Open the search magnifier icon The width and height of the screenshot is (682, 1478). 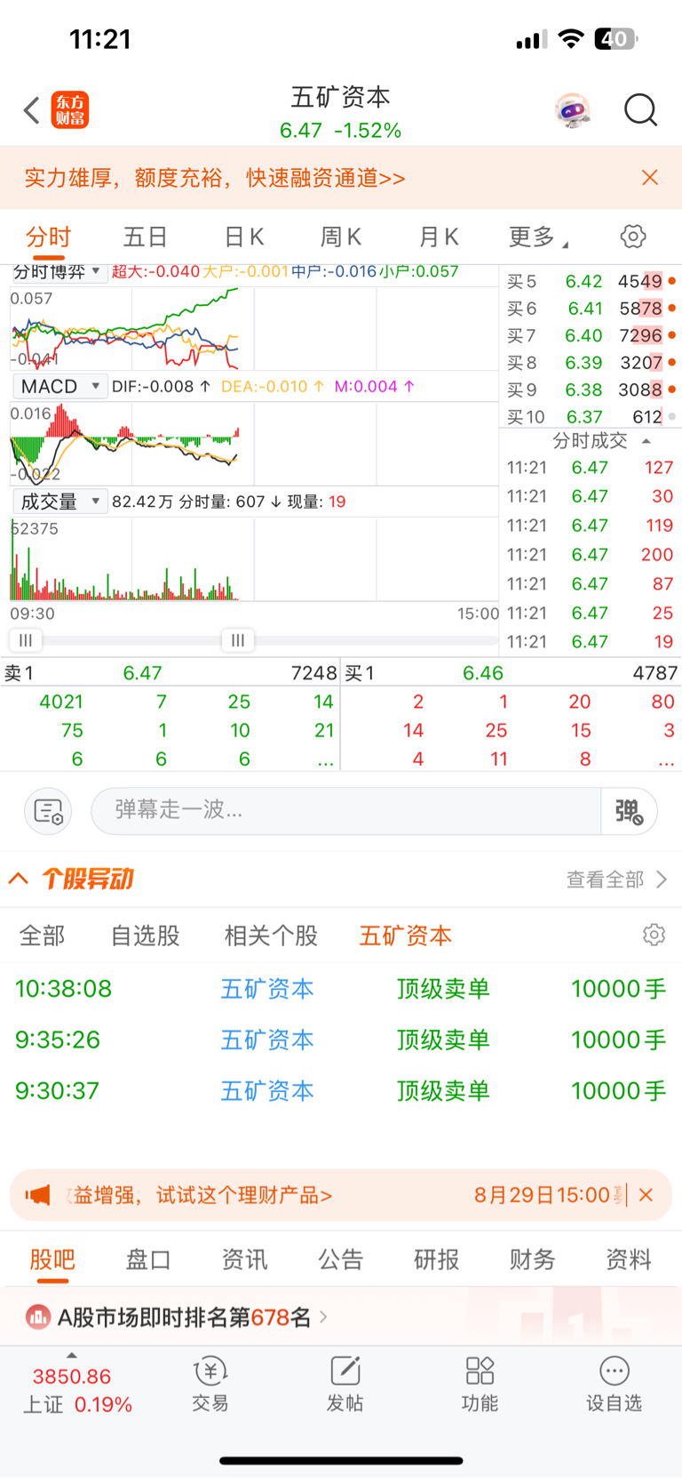click(640, 110)
